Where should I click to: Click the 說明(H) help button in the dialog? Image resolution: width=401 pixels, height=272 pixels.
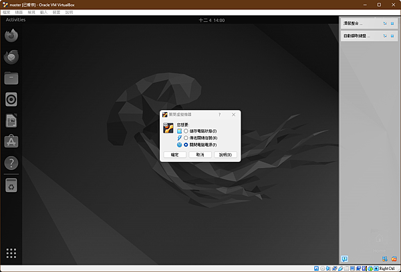click(225, 155)
